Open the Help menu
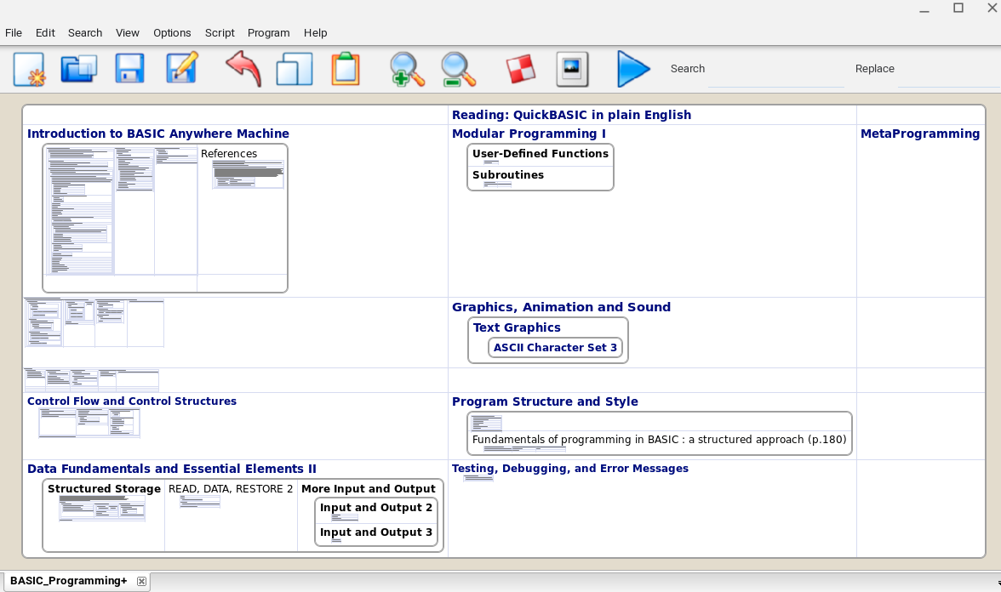1001x592 pixels. [315, 32]
